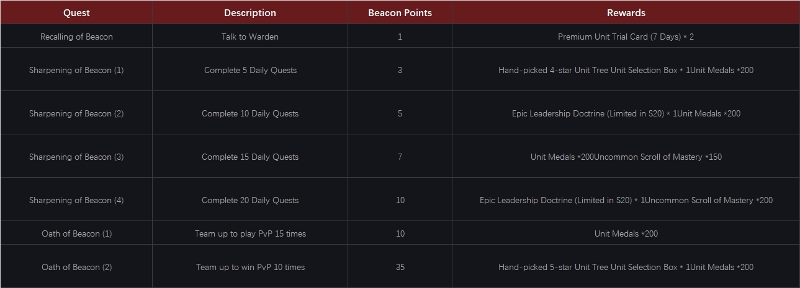
Task: Click the Complete 15 Daily Quests cell
Action: (x=250, y=157)
